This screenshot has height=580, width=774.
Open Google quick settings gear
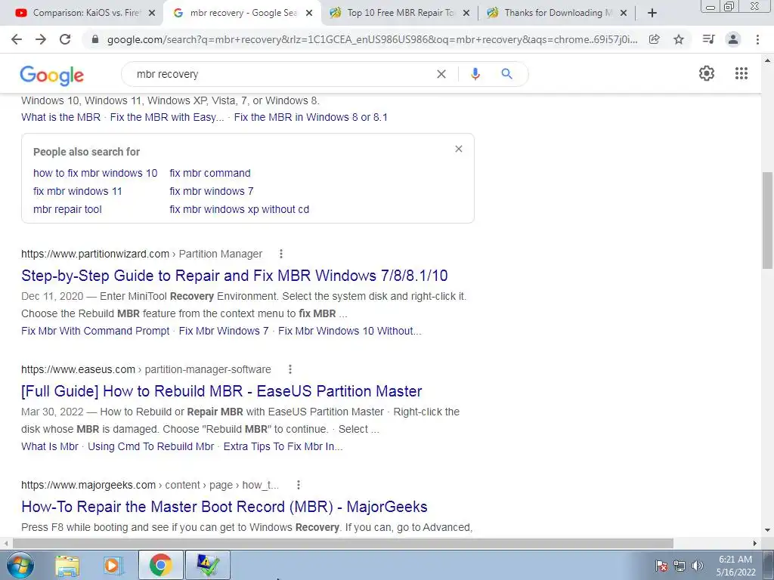tap(707, 73)
